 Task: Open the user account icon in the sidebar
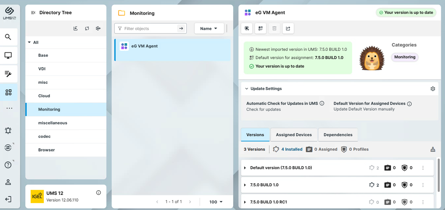pos(8,182)
